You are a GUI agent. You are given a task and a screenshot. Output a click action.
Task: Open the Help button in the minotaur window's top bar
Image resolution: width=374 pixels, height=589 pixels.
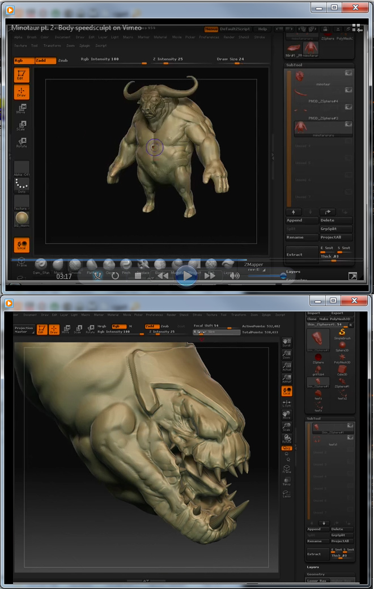(x=262, y=29)
